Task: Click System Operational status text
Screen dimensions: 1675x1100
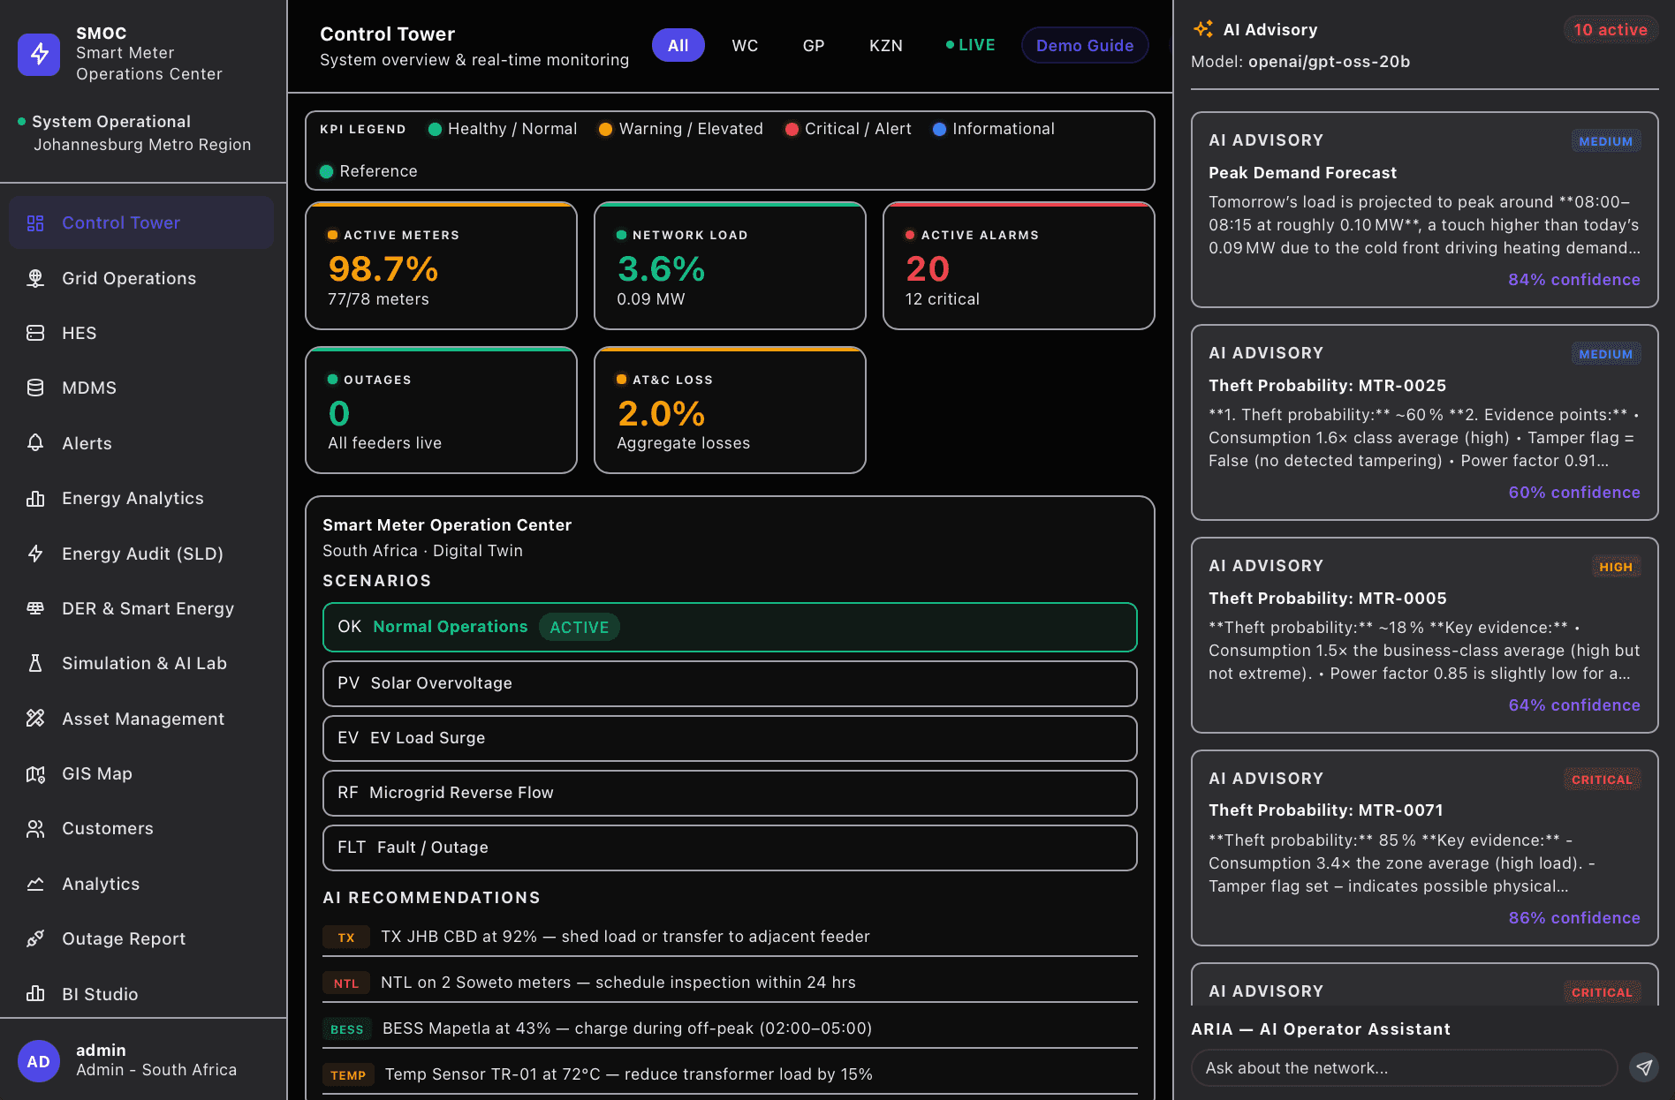Action: [111, 121]
